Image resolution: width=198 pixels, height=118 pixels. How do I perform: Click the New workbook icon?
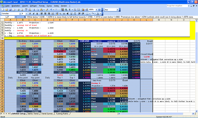(x=3, y=10)
